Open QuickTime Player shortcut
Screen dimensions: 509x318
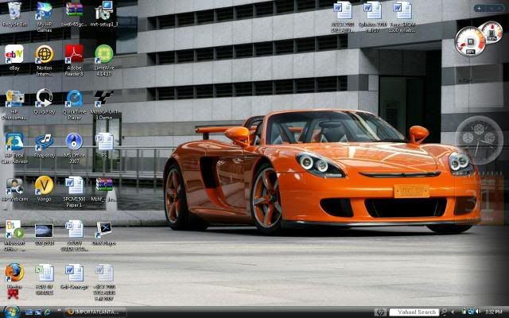point(74,99)
